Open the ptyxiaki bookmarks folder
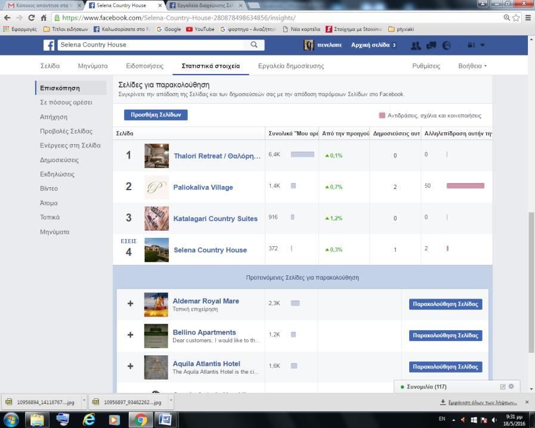Screen dimensions: 535x428 click(401, 29)
